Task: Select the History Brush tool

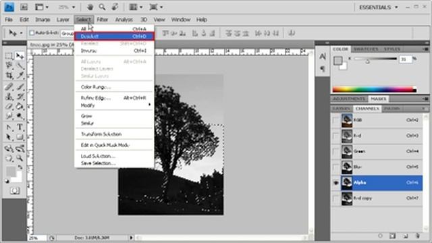Action: click(x=20, y=97)
